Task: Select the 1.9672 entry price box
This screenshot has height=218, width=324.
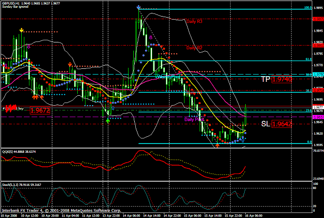Action: click(40, 110)
